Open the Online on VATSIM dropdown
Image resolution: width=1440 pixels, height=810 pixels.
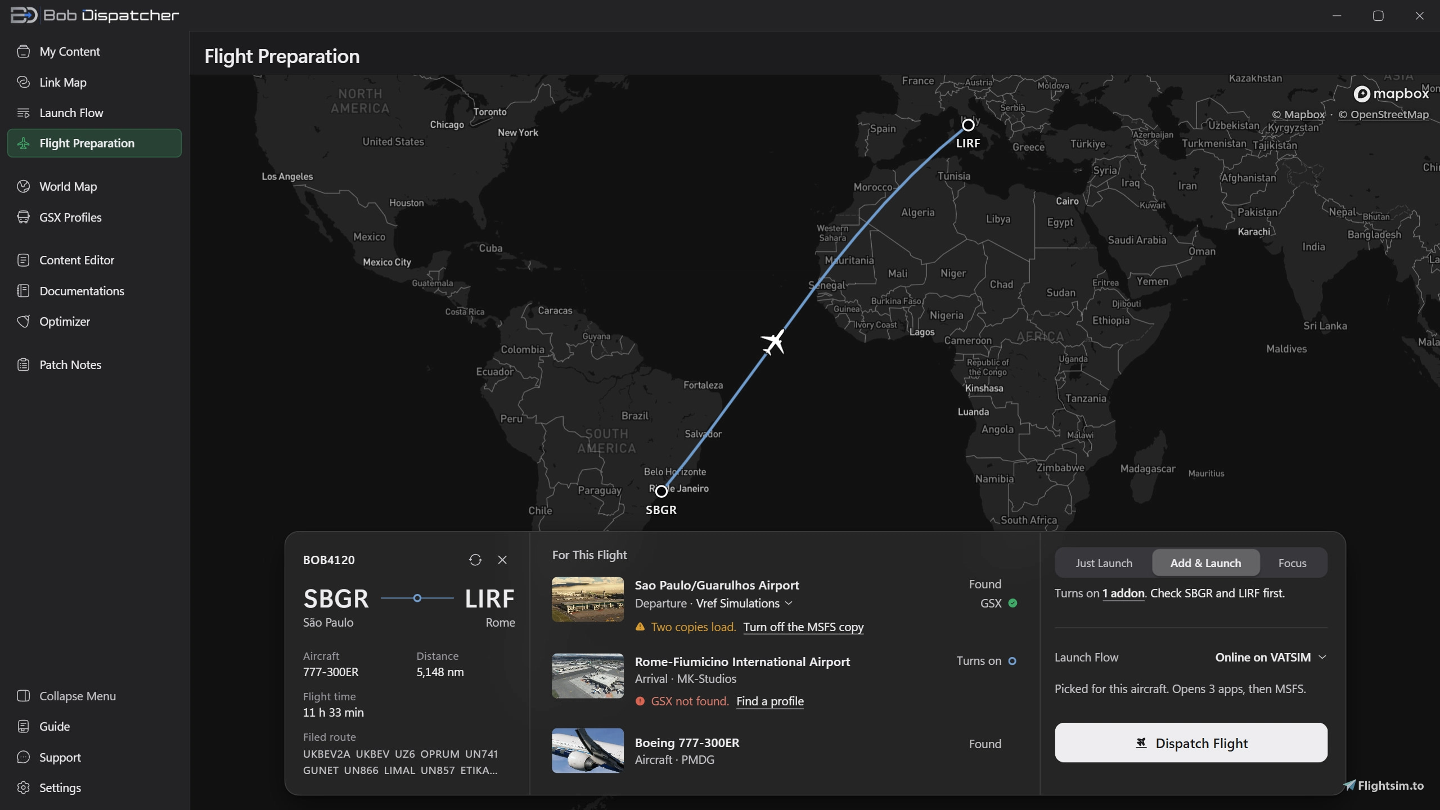(x=1271, y=657)
